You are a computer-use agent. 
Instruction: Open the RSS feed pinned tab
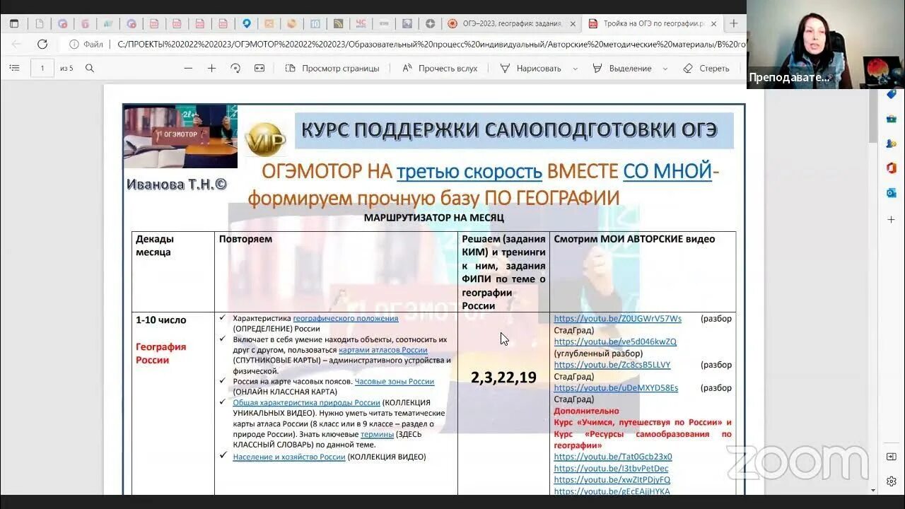pyautogui.click(x=338, y=23)
